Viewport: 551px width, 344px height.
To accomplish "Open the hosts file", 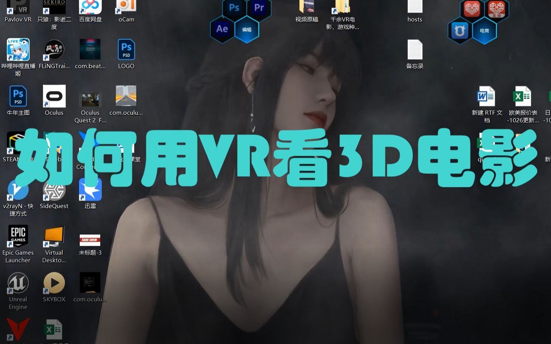I will 415,7.
